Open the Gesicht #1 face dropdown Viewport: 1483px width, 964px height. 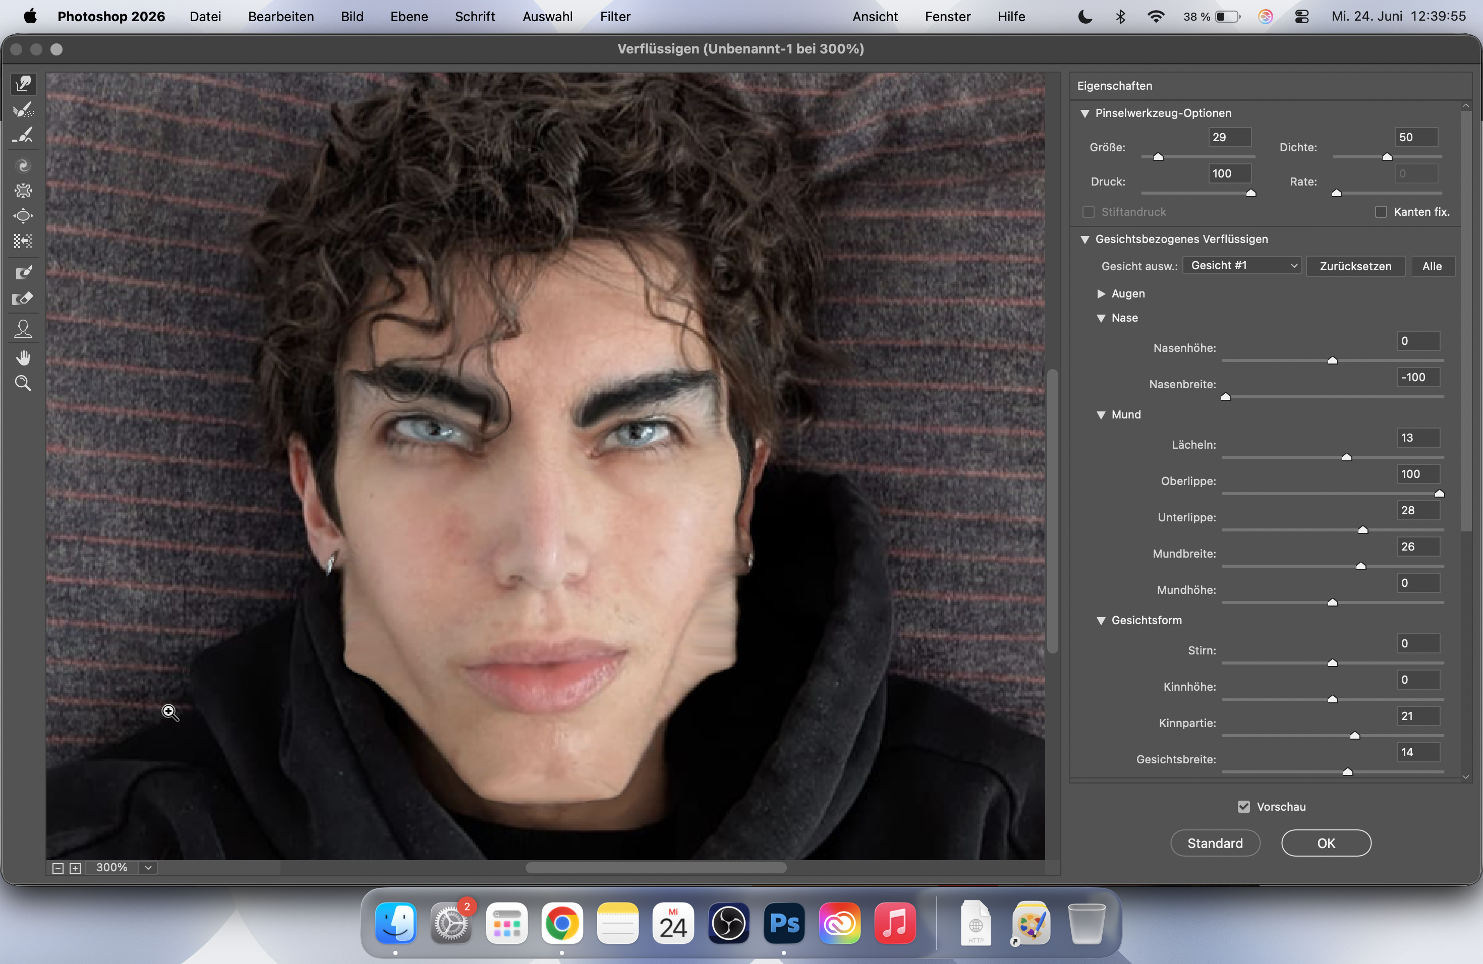(x=1242, y=266)
